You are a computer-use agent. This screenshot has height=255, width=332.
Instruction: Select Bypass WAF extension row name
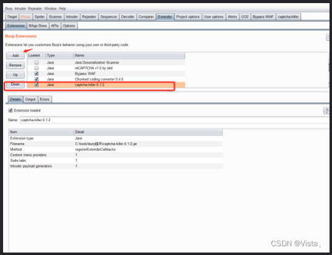click(x=85, y=73)
